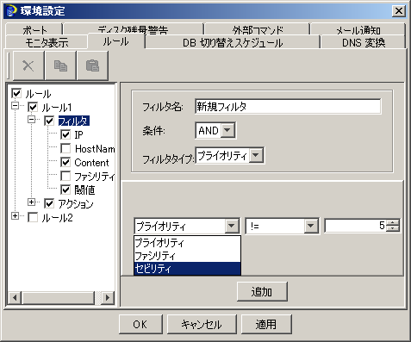Viewport: 411px width, 342px height.
Task: Switch to the モニタ表示 tab
Action: point(47,42)
